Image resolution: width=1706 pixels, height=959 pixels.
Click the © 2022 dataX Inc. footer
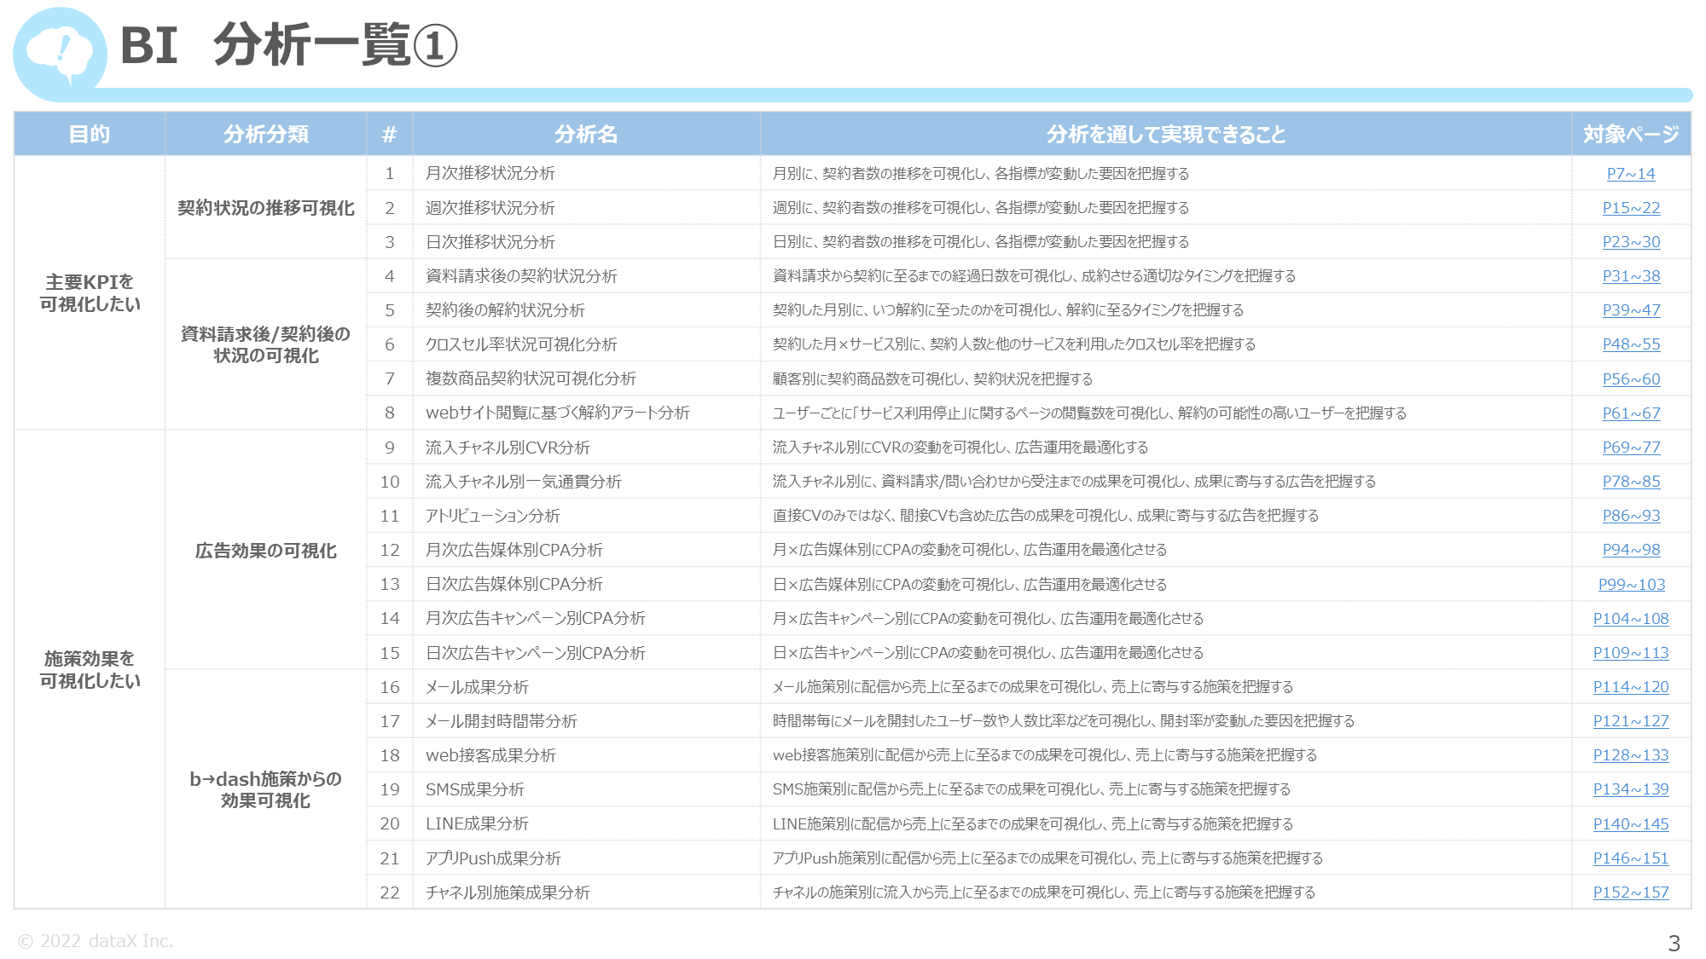(x=96, y=941)
